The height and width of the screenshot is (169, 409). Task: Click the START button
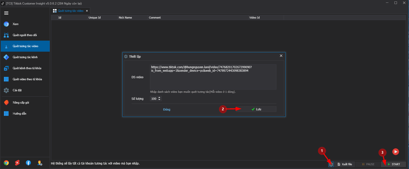point(394,164)
